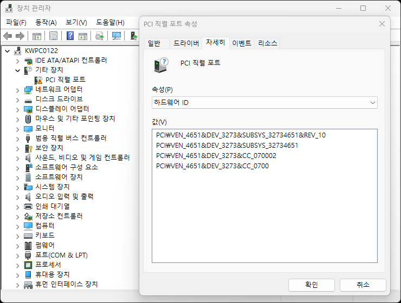
Task: Click the KWPC0122 computer node icon
Action: [x=18, y=50]
